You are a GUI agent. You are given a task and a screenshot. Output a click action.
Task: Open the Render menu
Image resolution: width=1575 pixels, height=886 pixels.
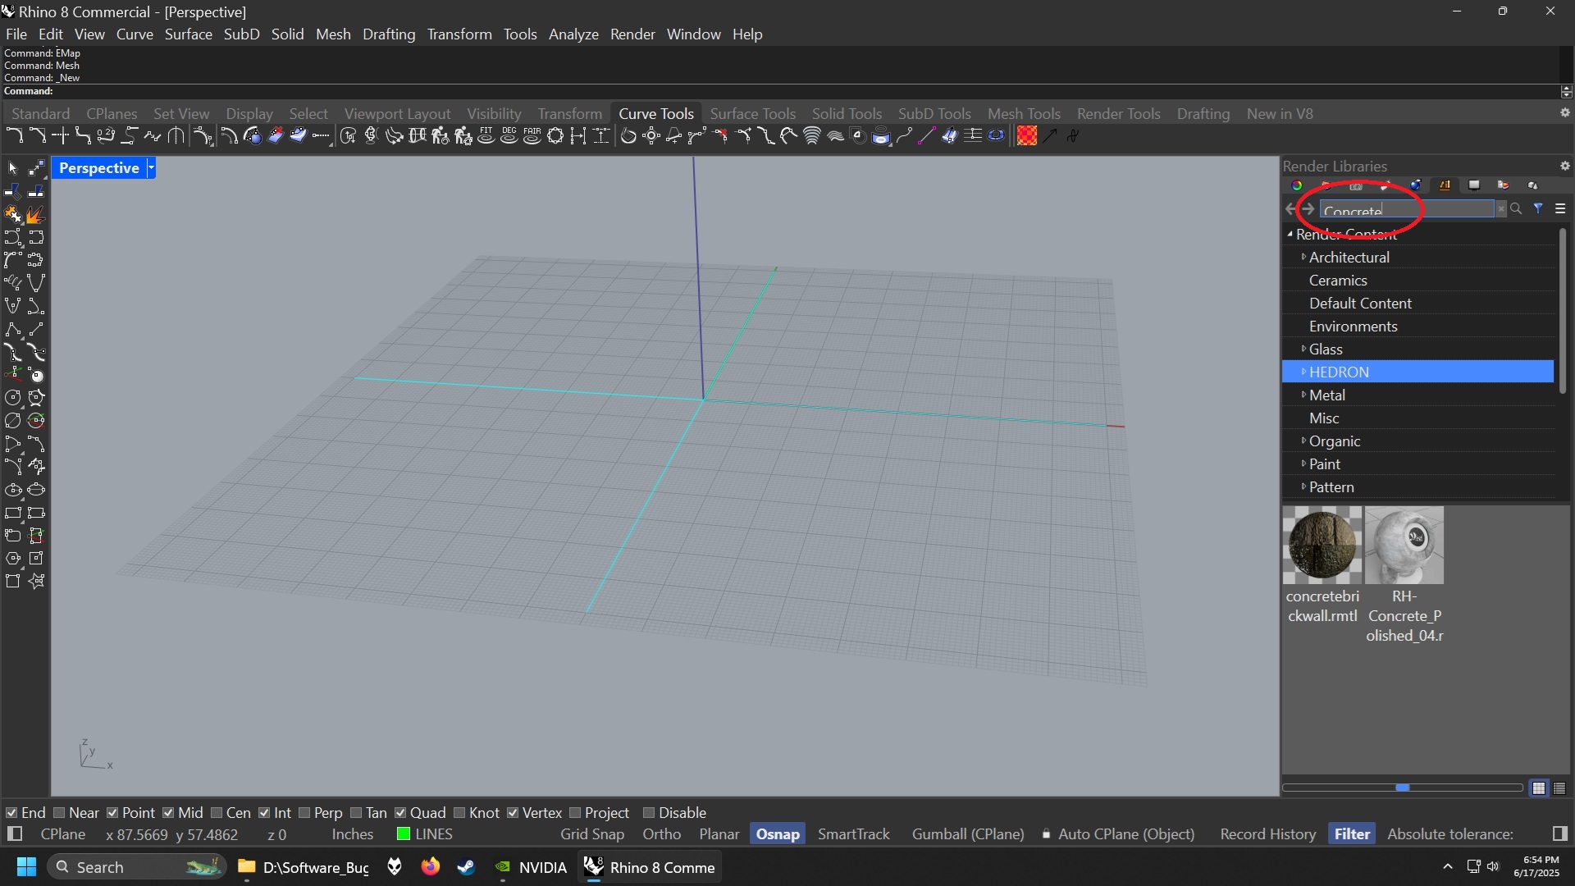tap(632, 34)
